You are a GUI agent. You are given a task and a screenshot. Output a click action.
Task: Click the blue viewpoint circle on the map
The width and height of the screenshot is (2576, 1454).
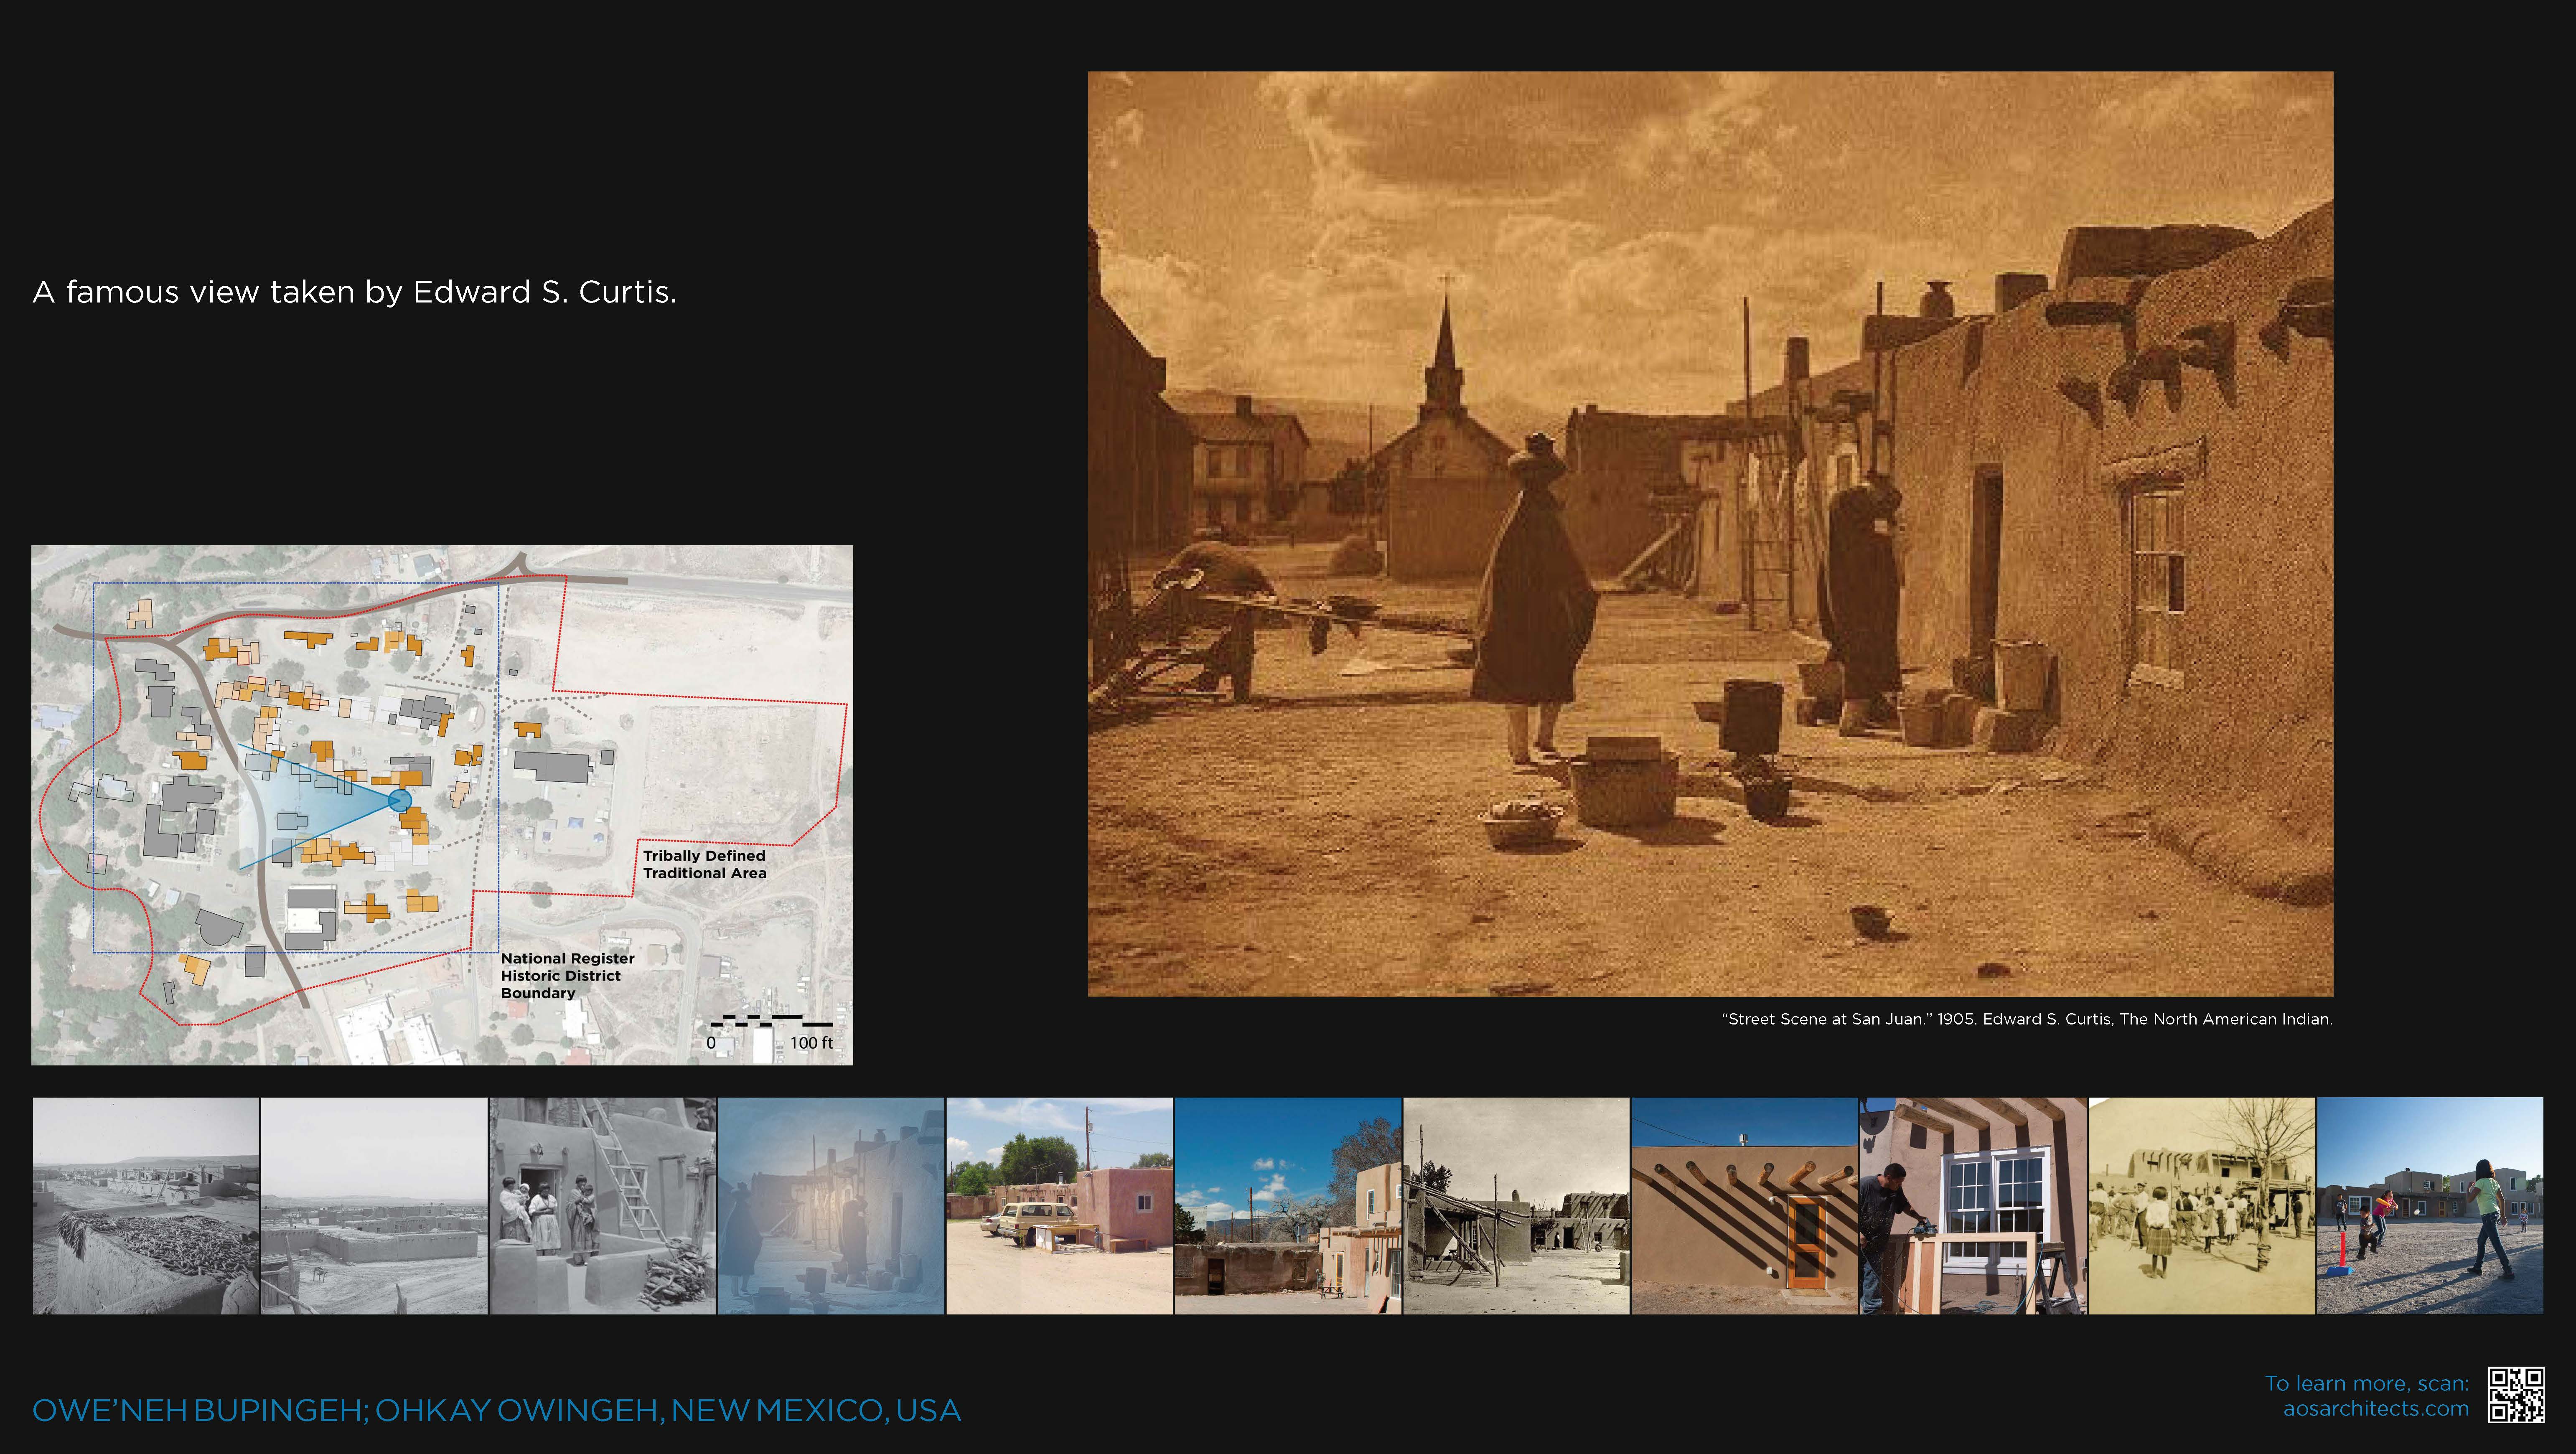399,800
